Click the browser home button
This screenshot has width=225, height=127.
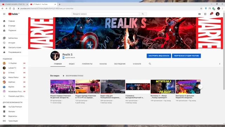[14, 8]
